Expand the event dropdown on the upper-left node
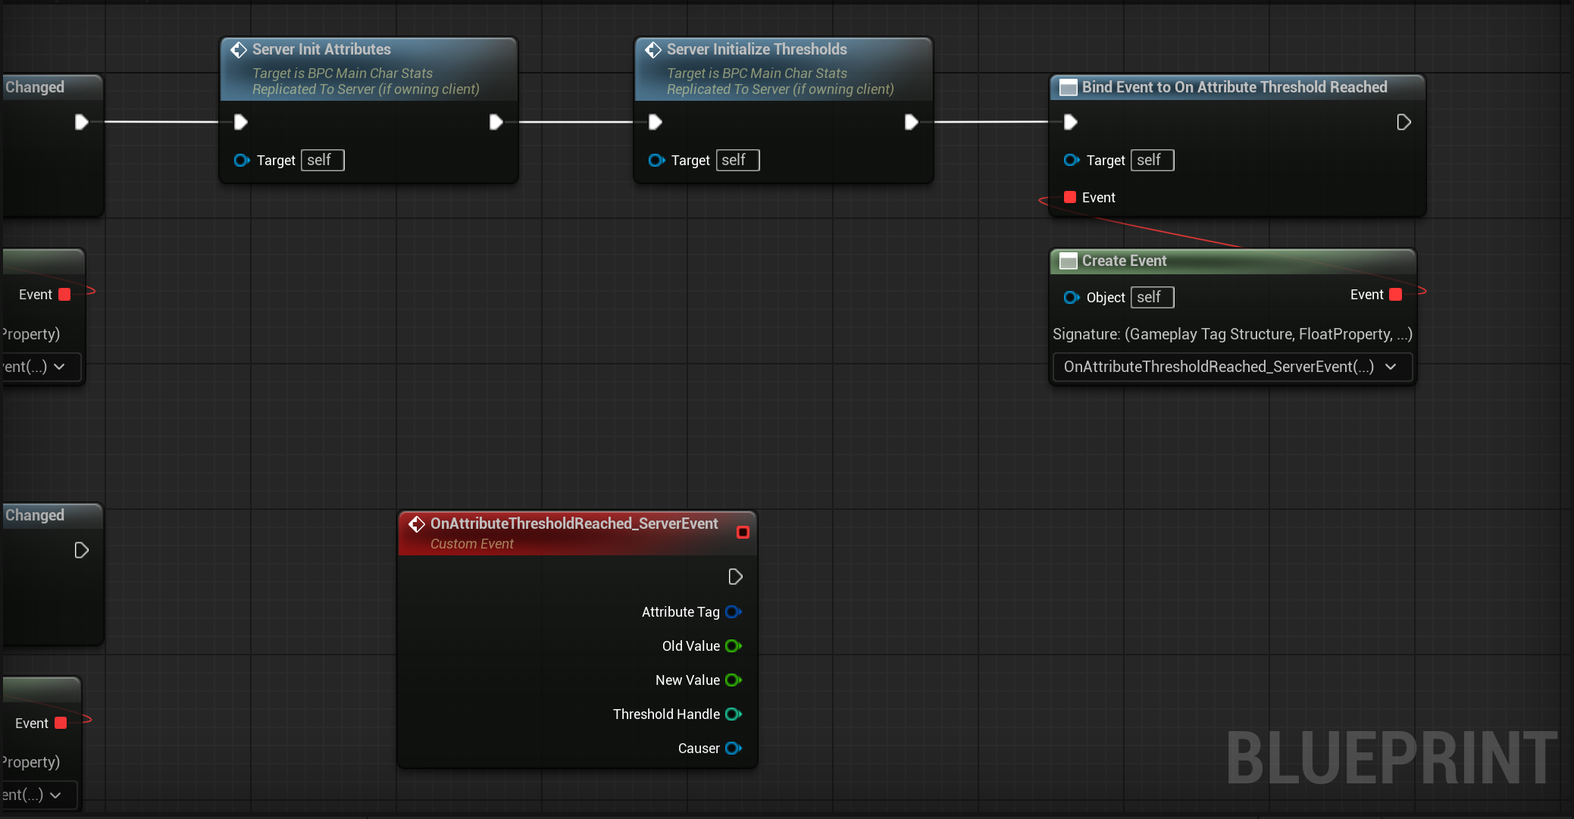The height and width of the screenshot is (819, 1574). 59,367
